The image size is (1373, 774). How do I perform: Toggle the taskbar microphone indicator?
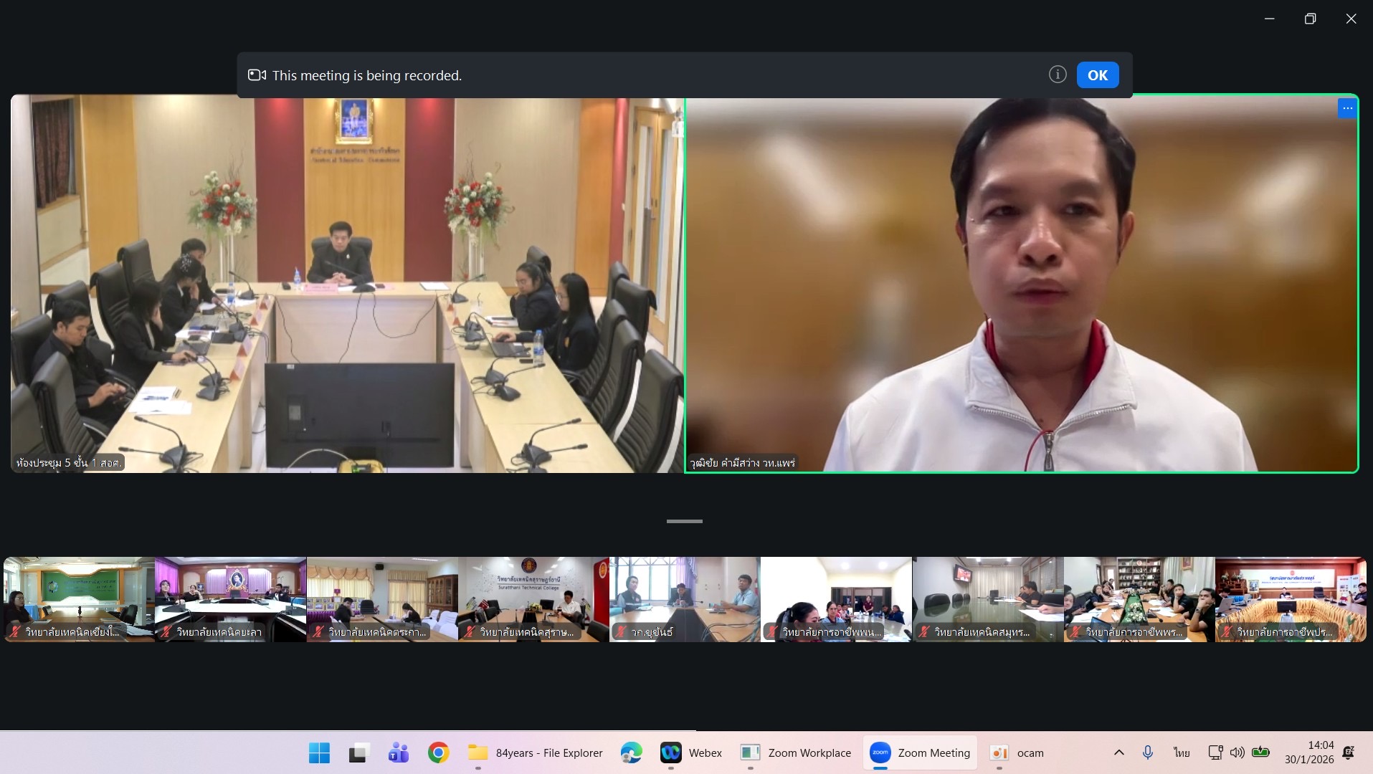[x=1148, y=752]
